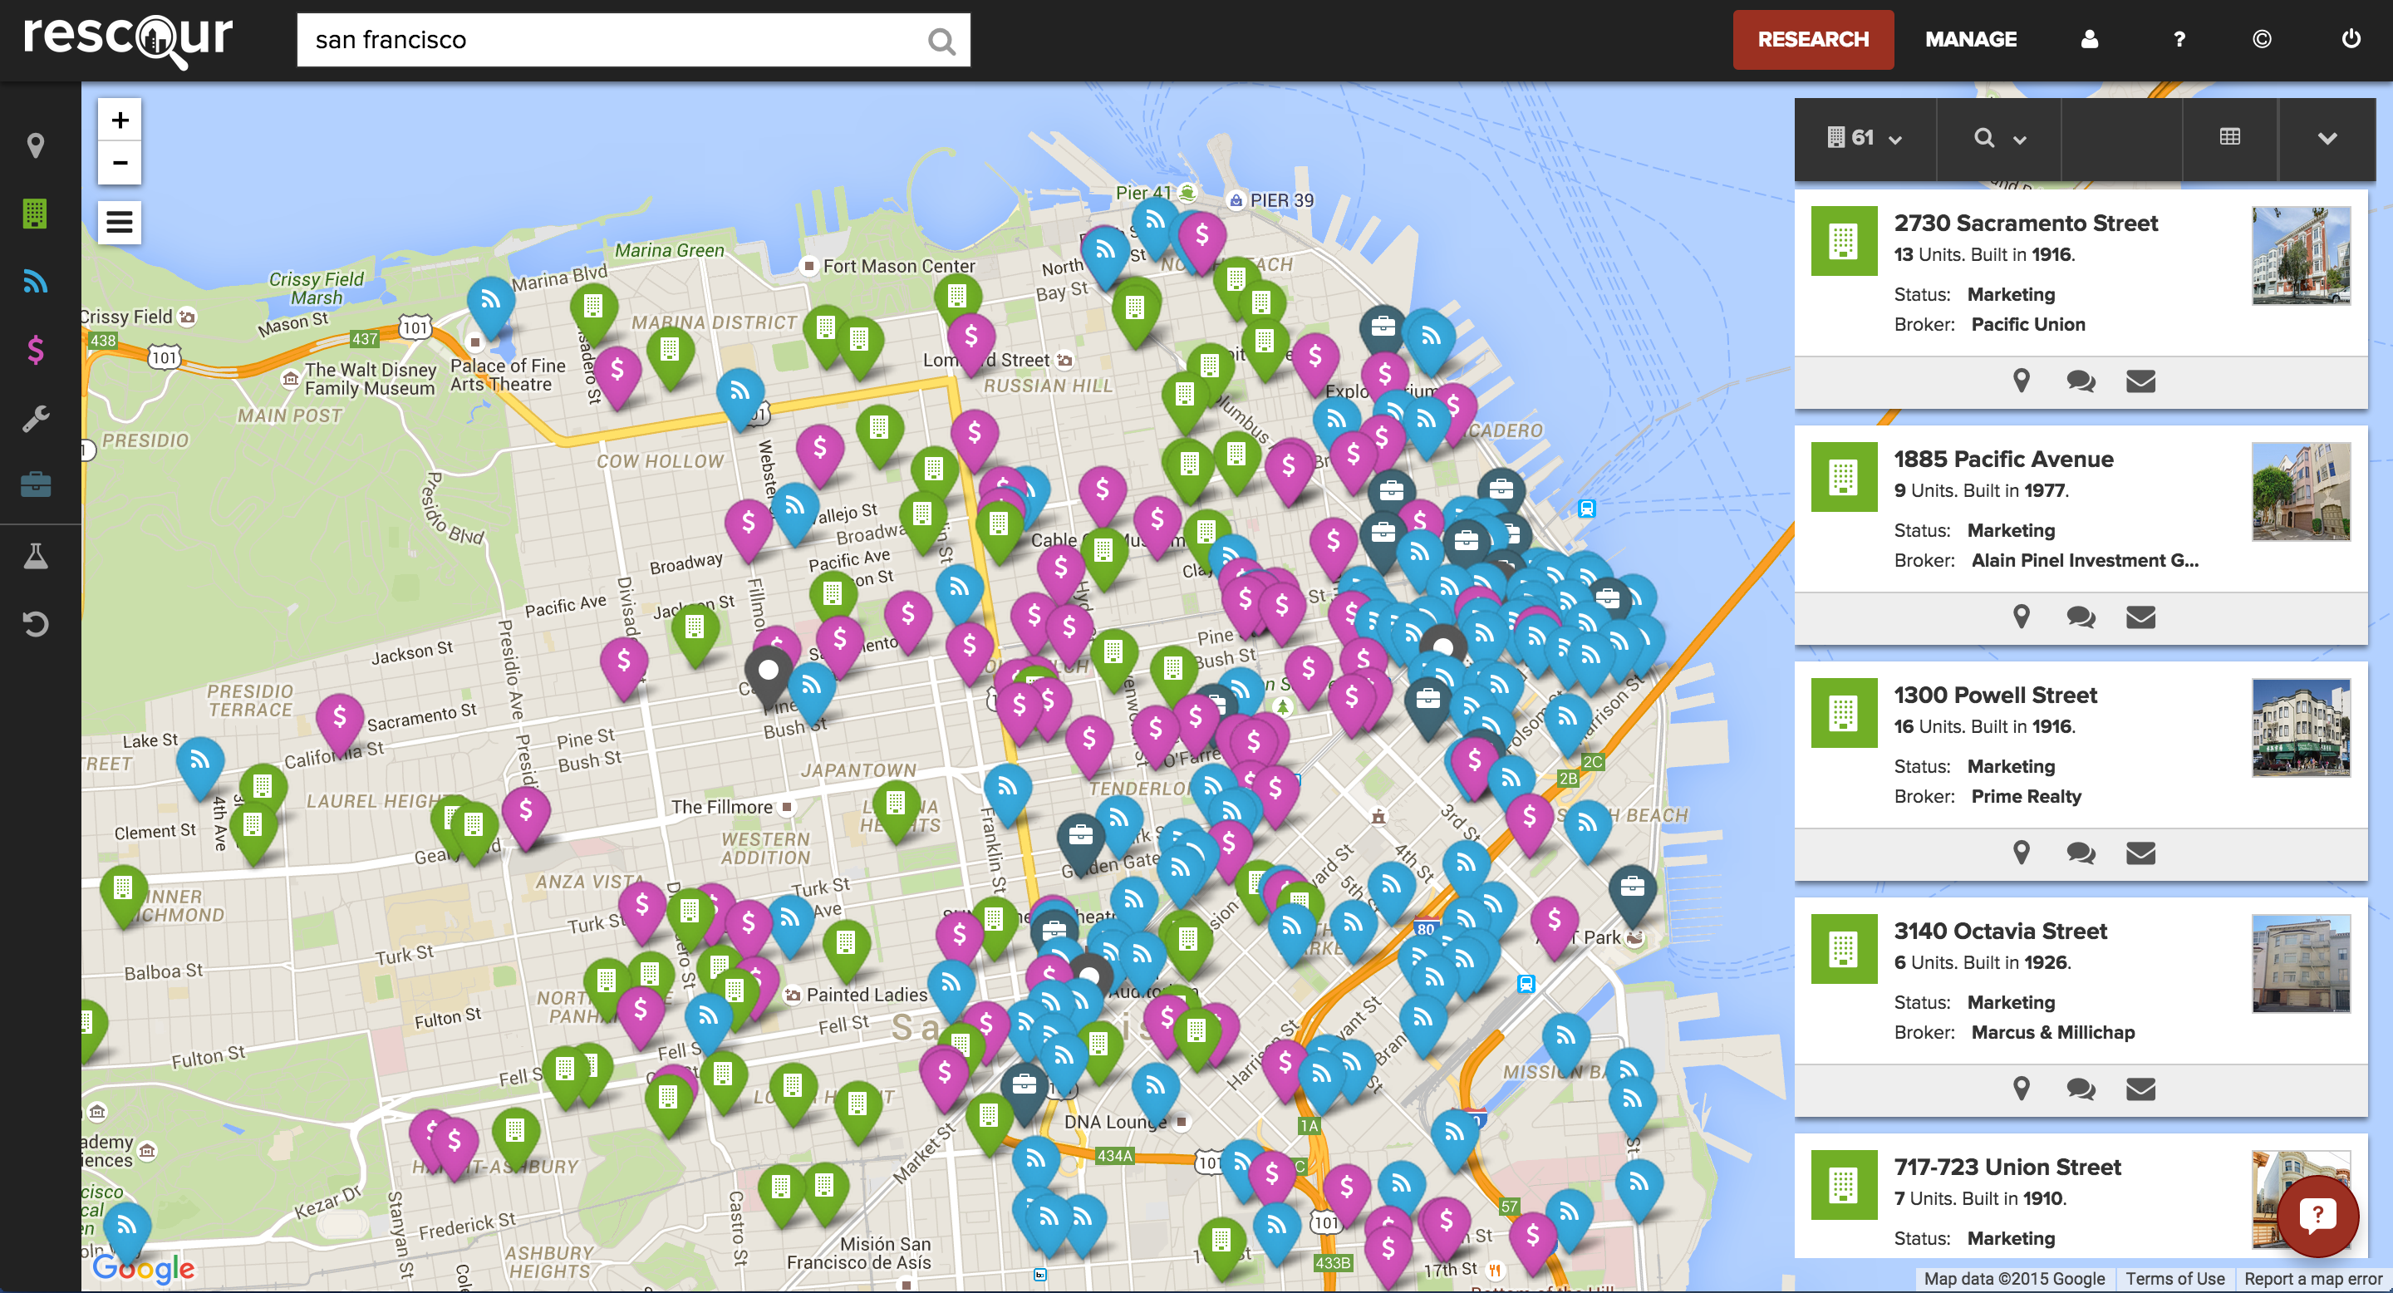Viewport: 2393px width, 1293px height.
Task: Email about 1885 Pacific Avenue listing
Action: pos(2140,617)
